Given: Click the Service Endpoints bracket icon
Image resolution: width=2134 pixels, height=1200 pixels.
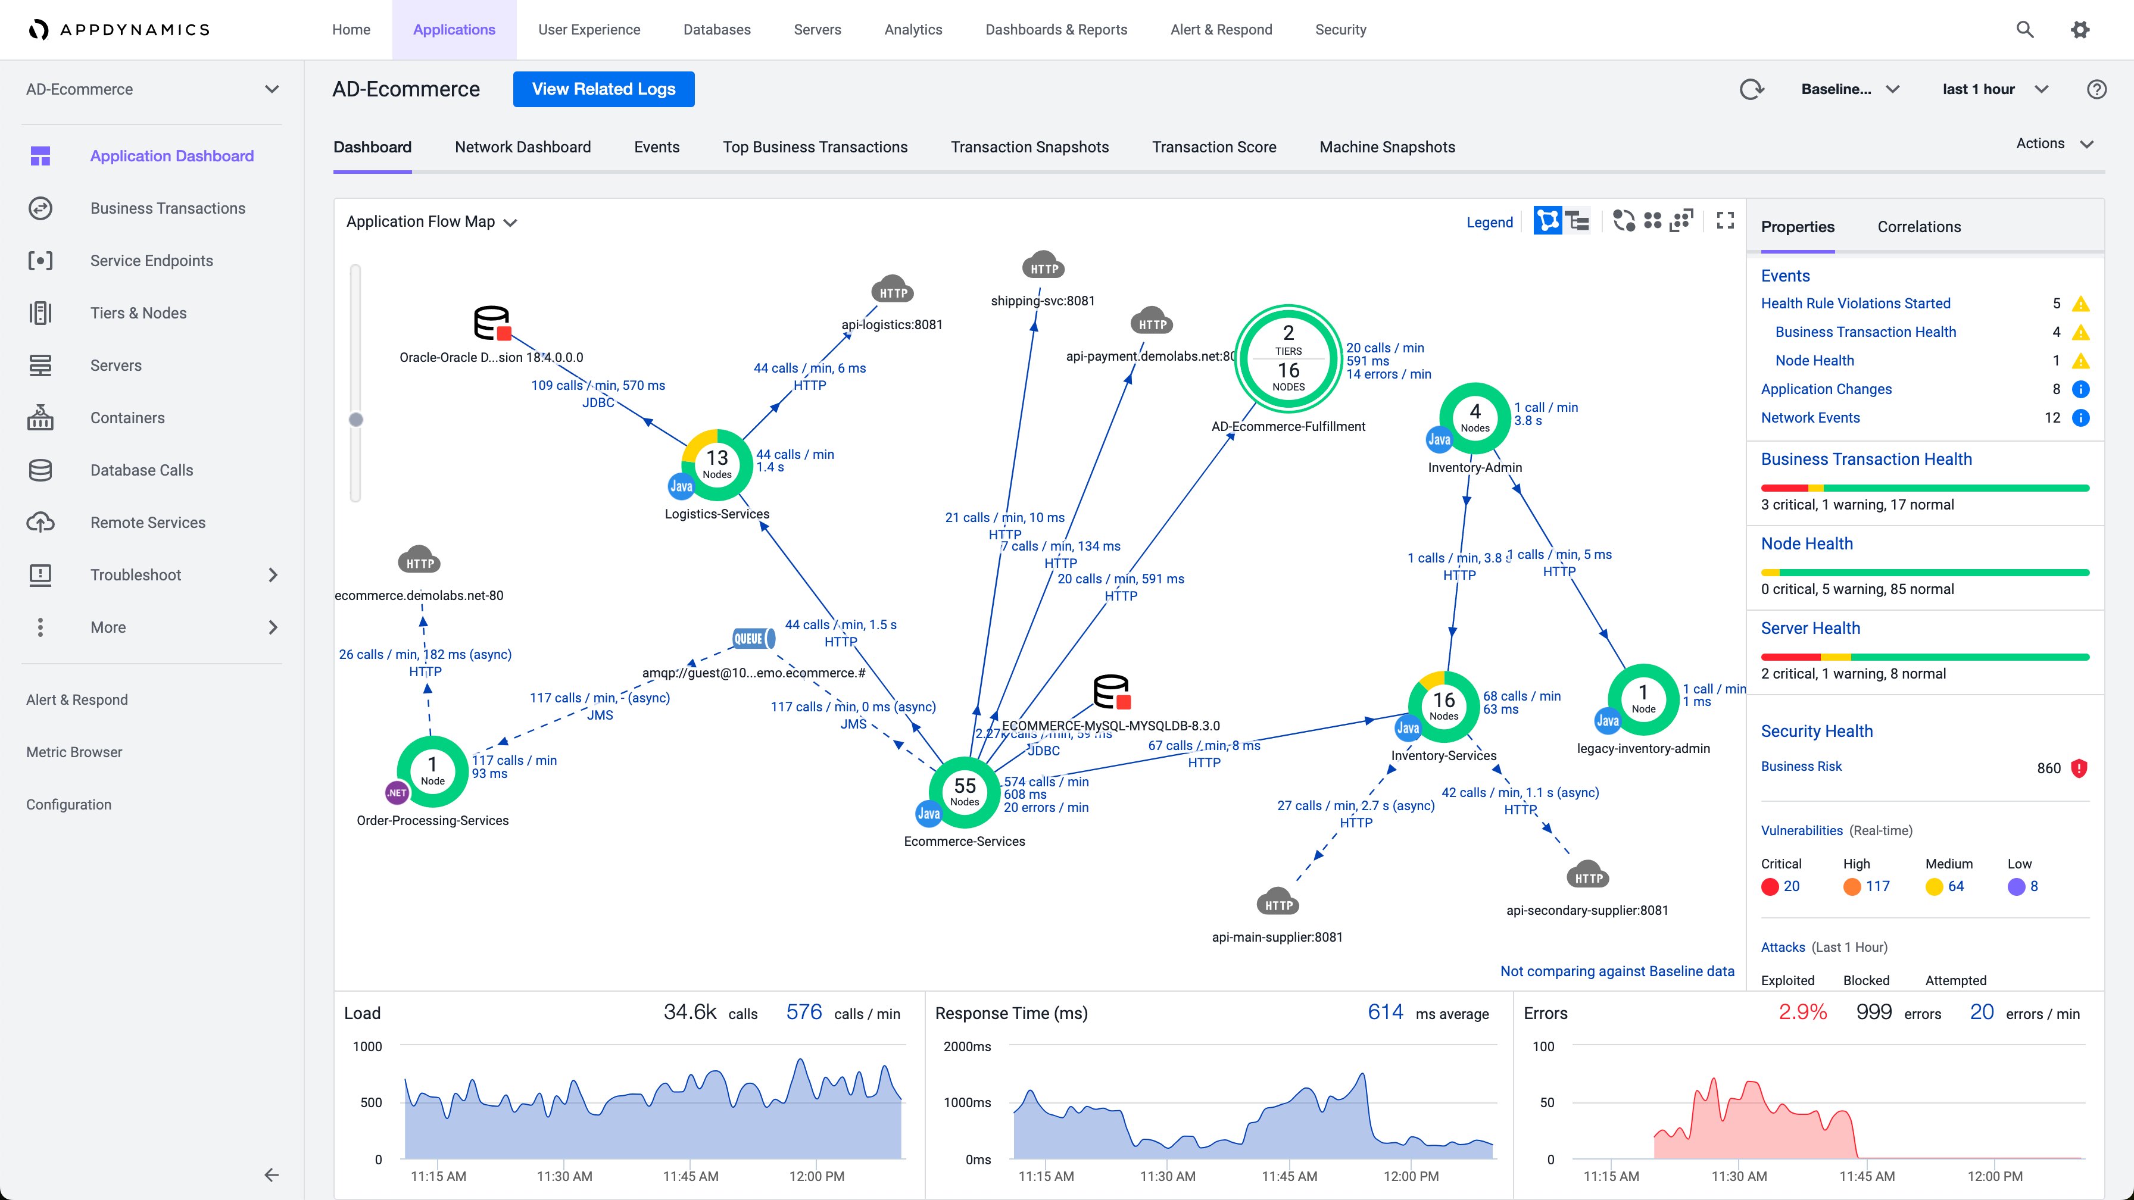Looking at the screenshot, I should tap(40, 261).
